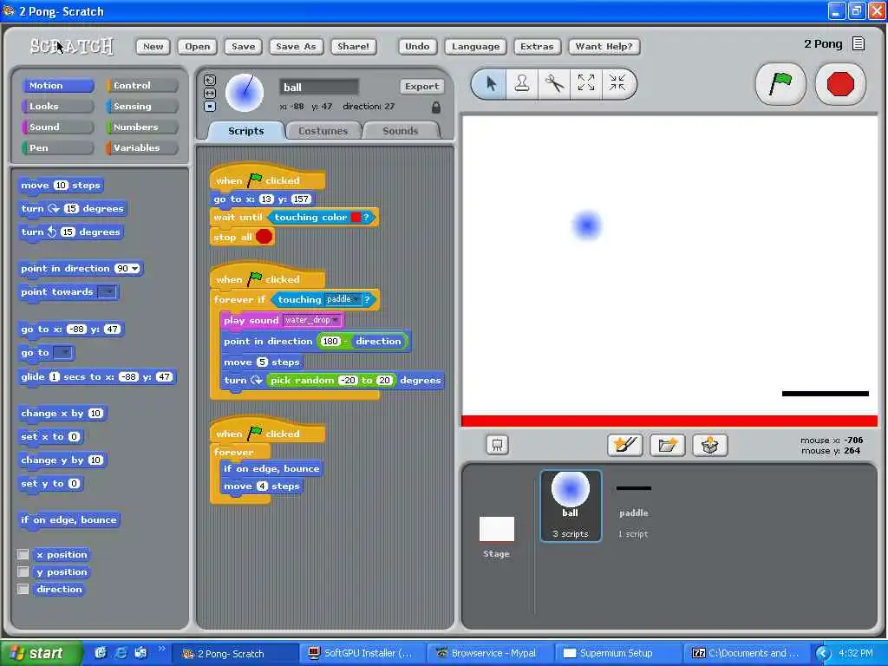This screenshot has width=888, height=666.
Task: Open the Control blocks category
Action: click(x=141, y=86)
